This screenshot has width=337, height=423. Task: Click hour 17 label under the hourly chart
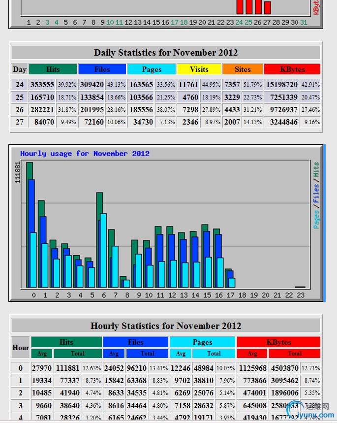231,295
